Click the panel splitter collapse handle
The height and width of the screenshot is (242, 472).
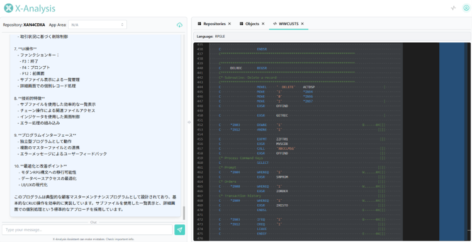(x=189, y=122)
